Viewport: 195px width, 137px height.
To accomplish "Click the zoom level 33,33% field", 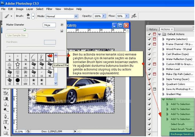I will coord(19,132).
